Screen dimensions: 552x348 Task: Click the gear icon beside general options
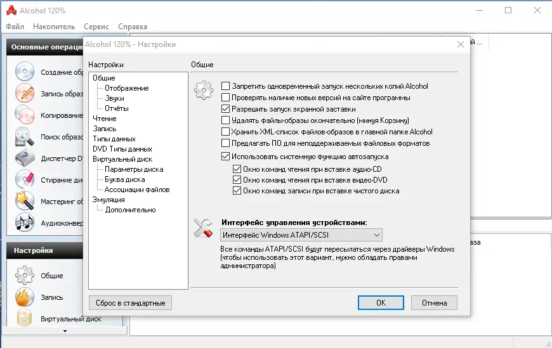[204, 91]
